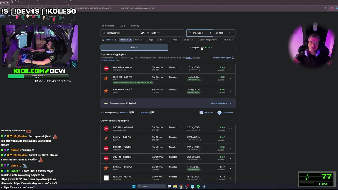This screenshot has height=190, width=338.
Task: Swap origin and destination airports
Action: 142,33
